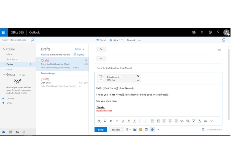231x164 pixels.
Task: Expand more formatting options chevron
Action: click(211, 121)
